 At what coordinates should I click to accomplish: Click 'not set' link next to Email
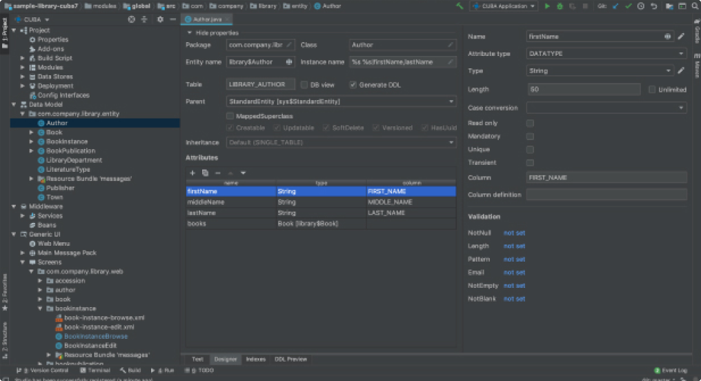[514, 272]
